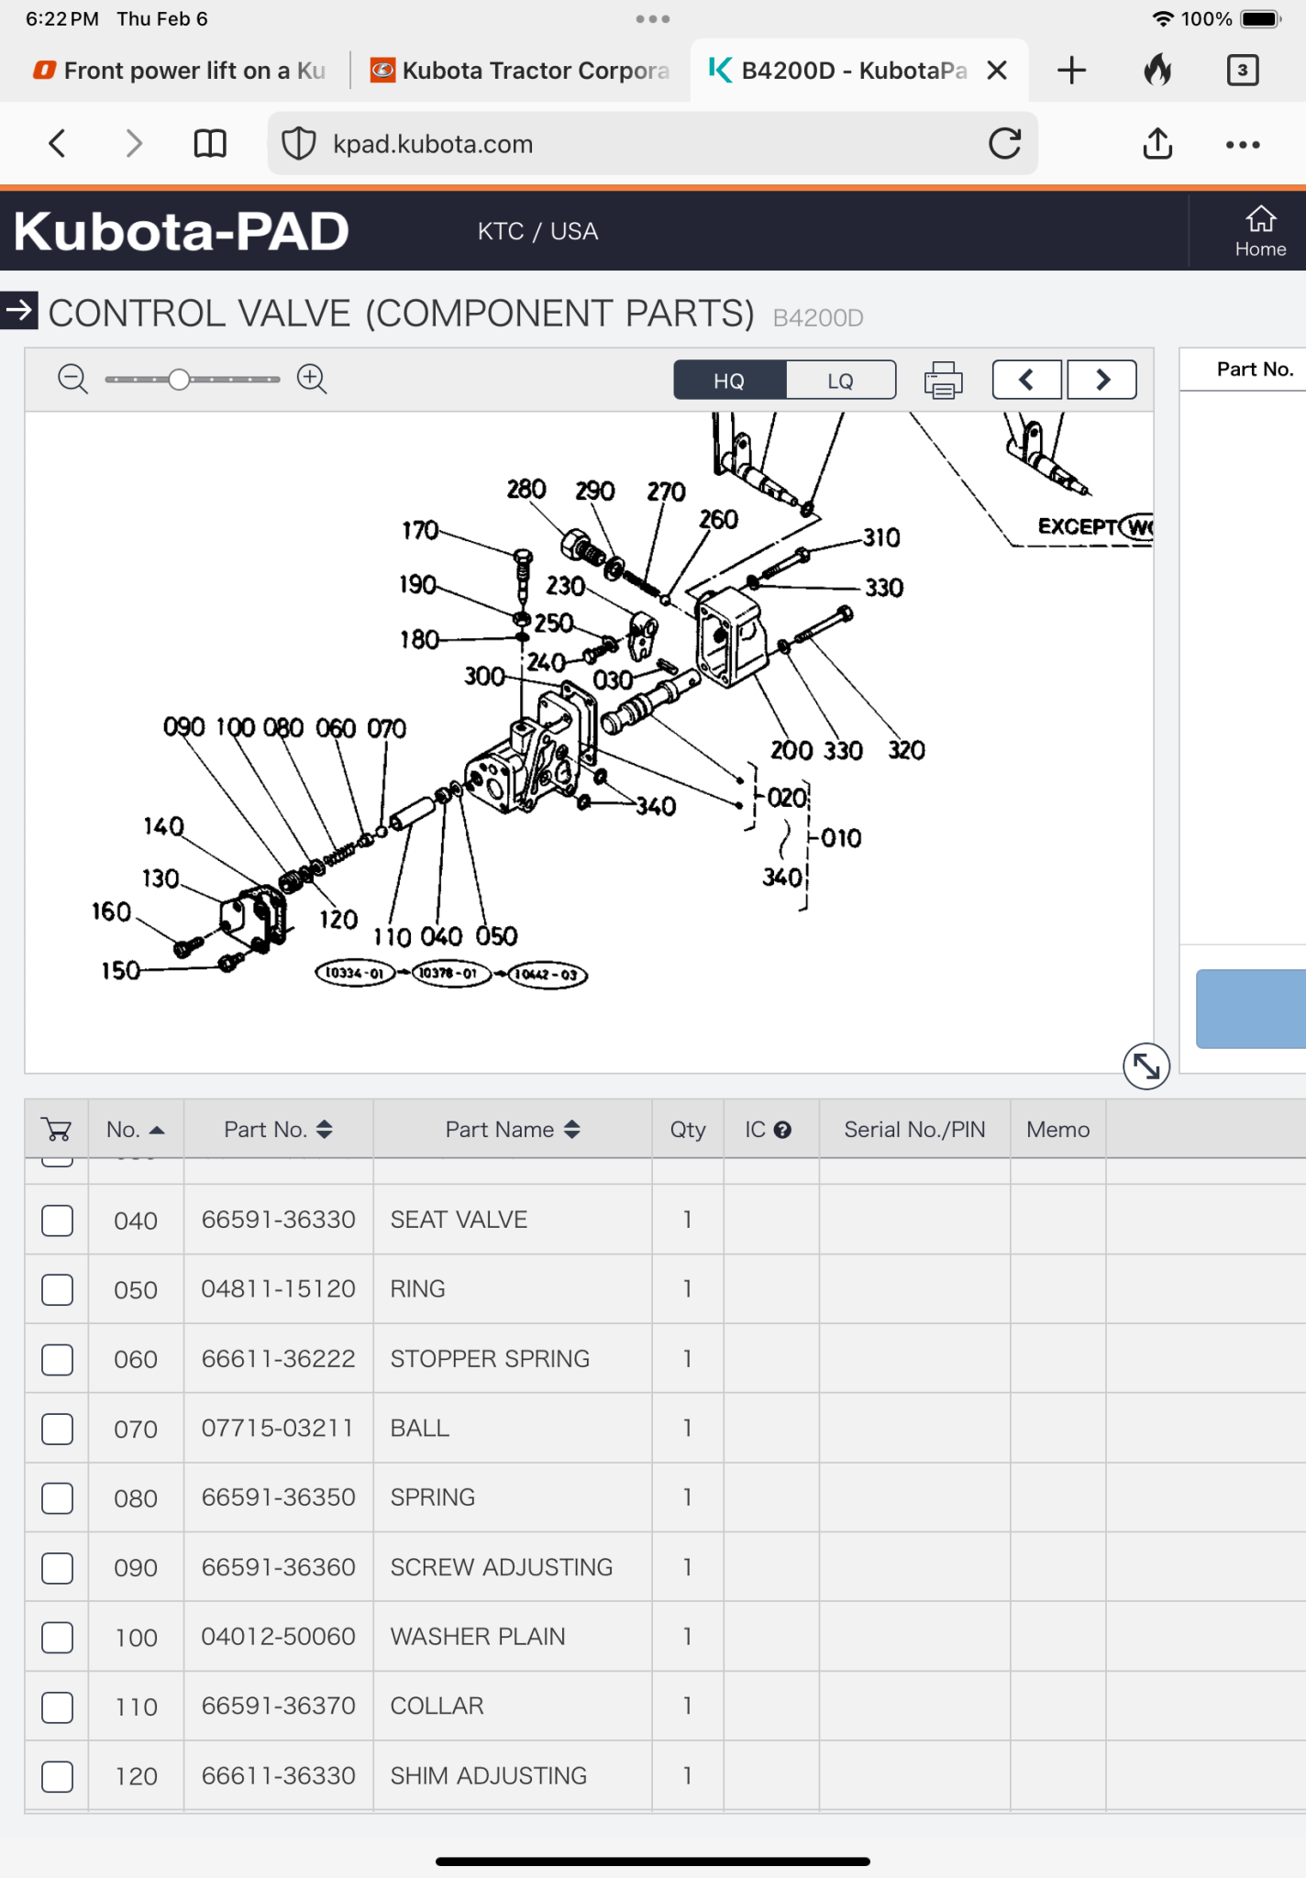The width and height of the screenshot is (1306, 1878).
Task: Print the parts diagram
Action: coord(944,380)
